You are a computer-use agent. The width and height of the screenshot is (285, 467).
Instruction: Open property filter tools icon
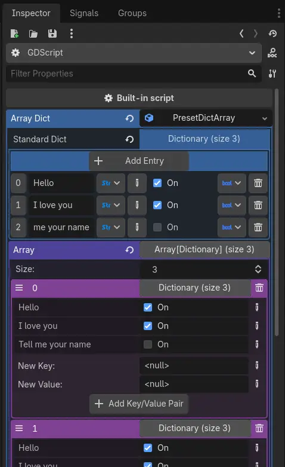click(x=272, y=74)
